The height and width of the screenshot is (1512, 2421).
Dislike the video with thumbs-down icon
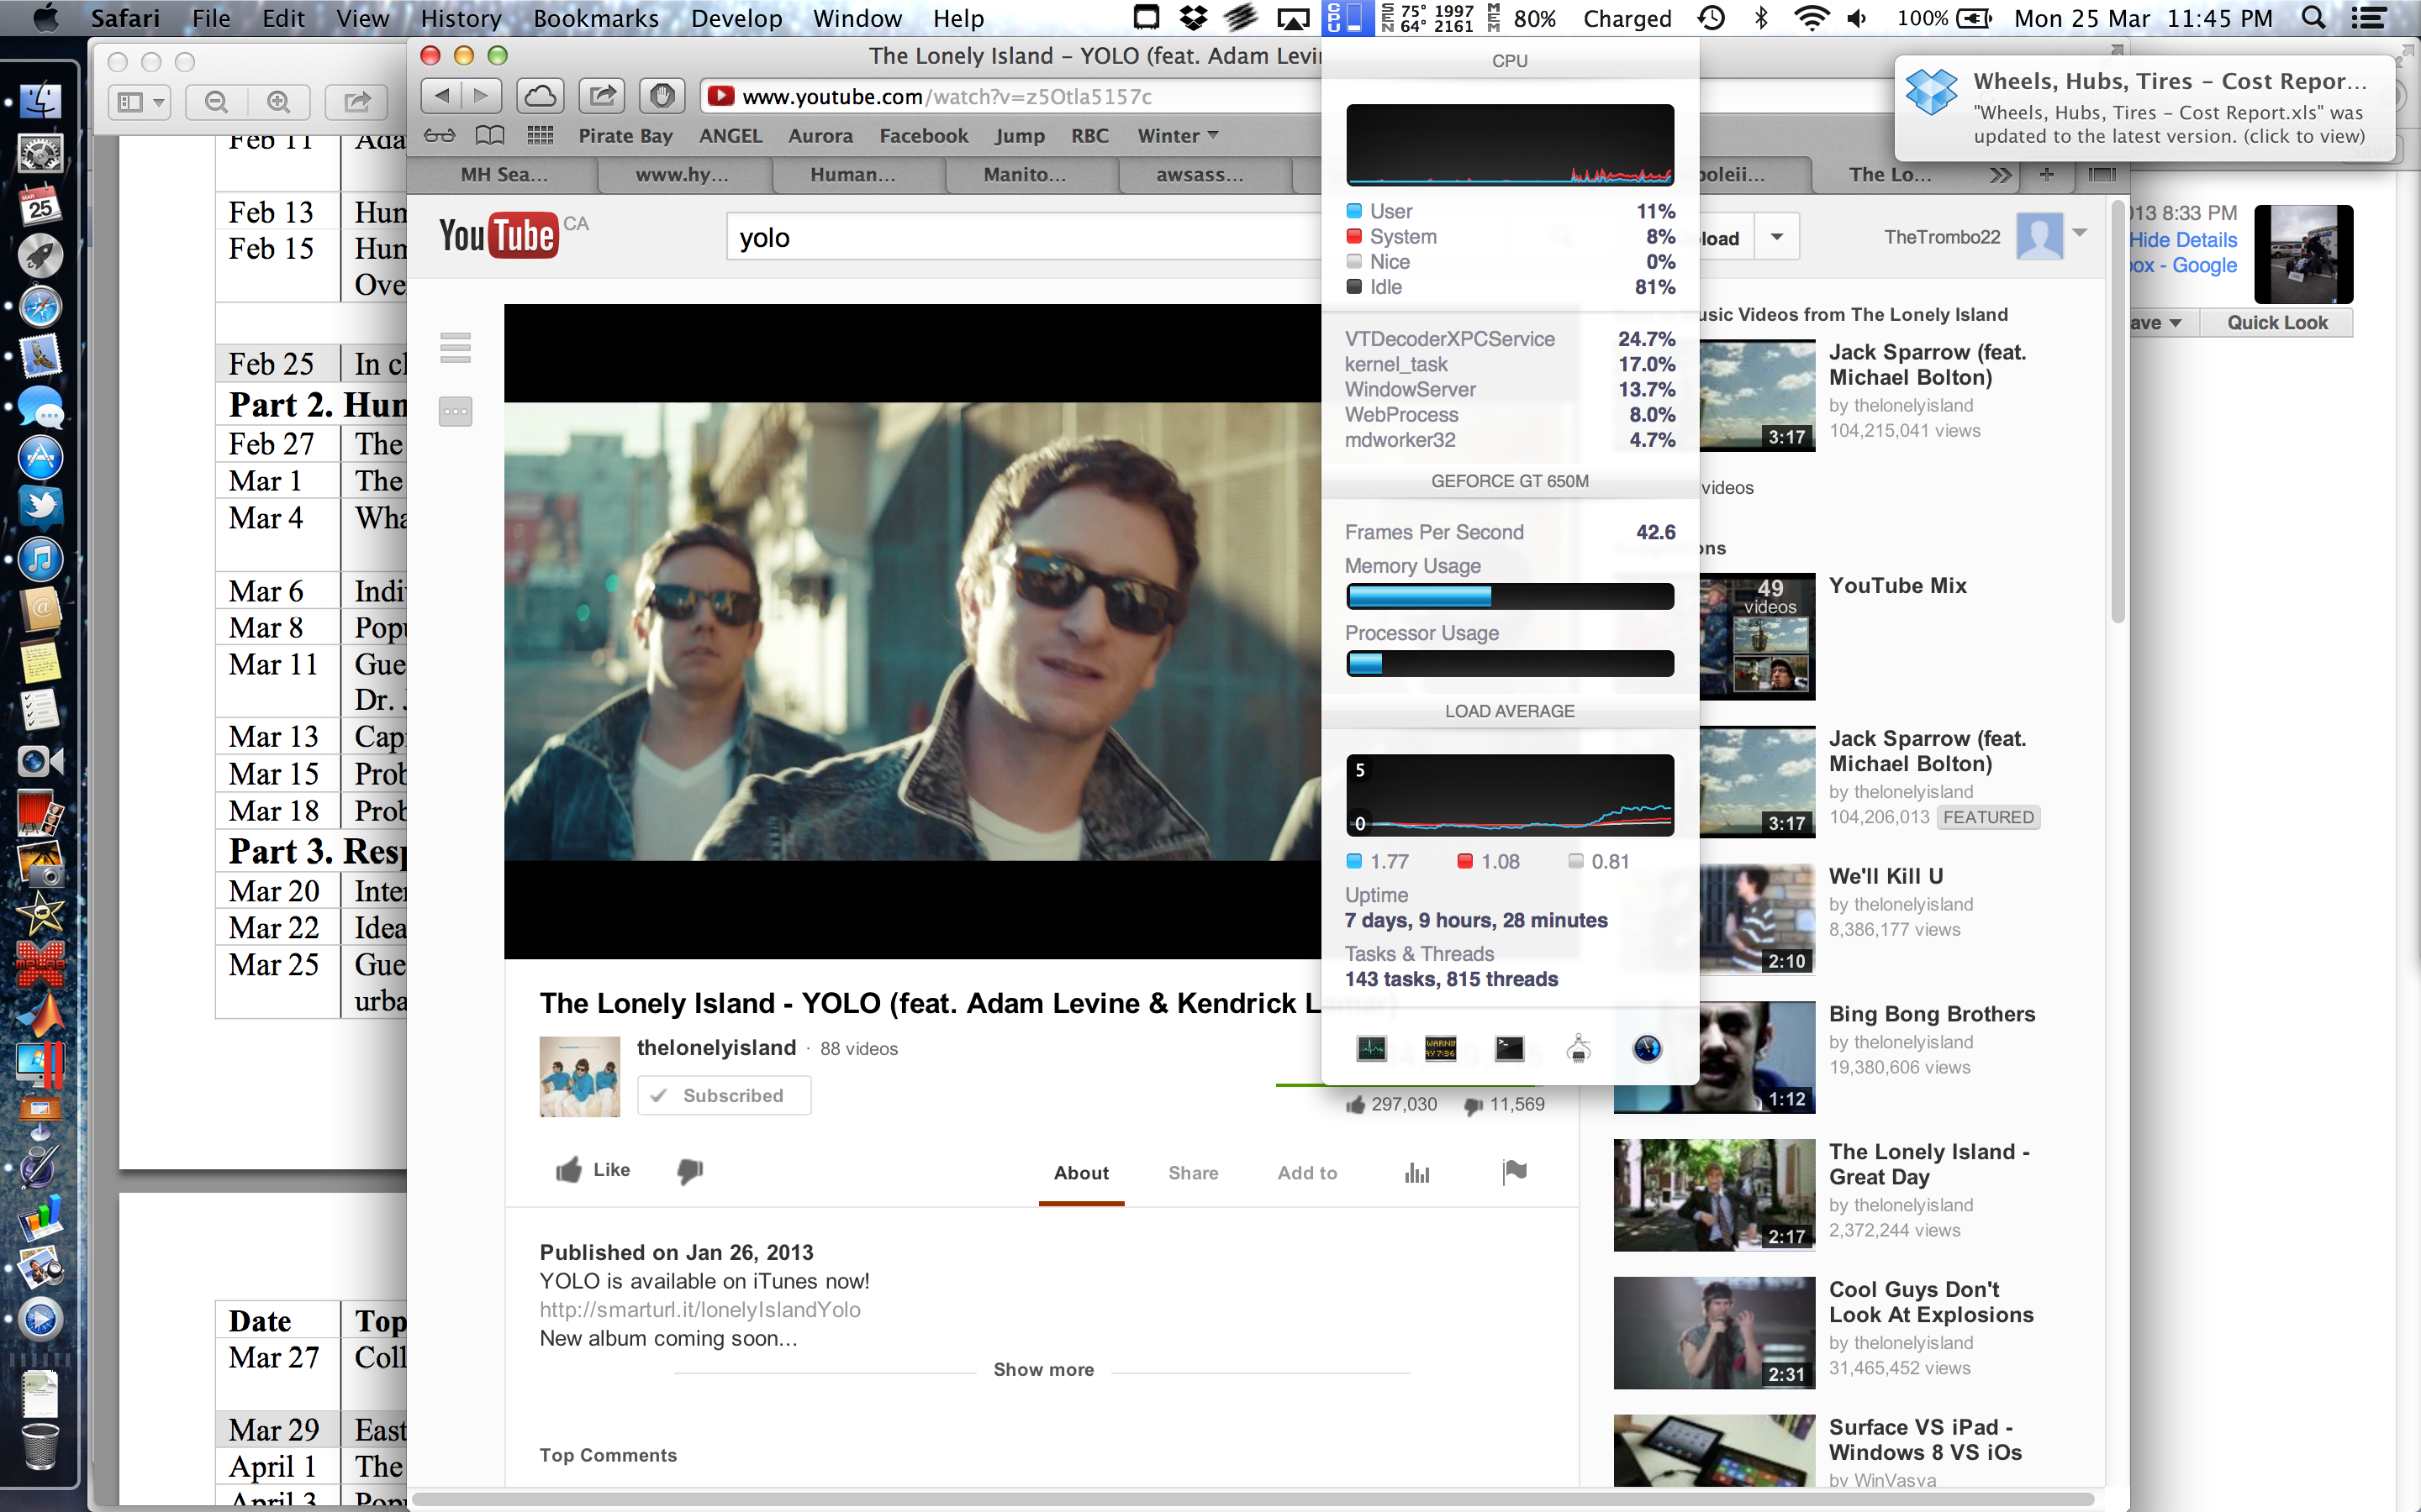tap(690, 1170)
